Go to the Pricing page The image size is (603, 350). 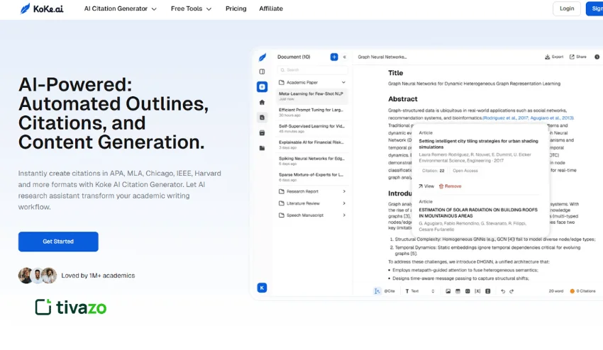236,9
